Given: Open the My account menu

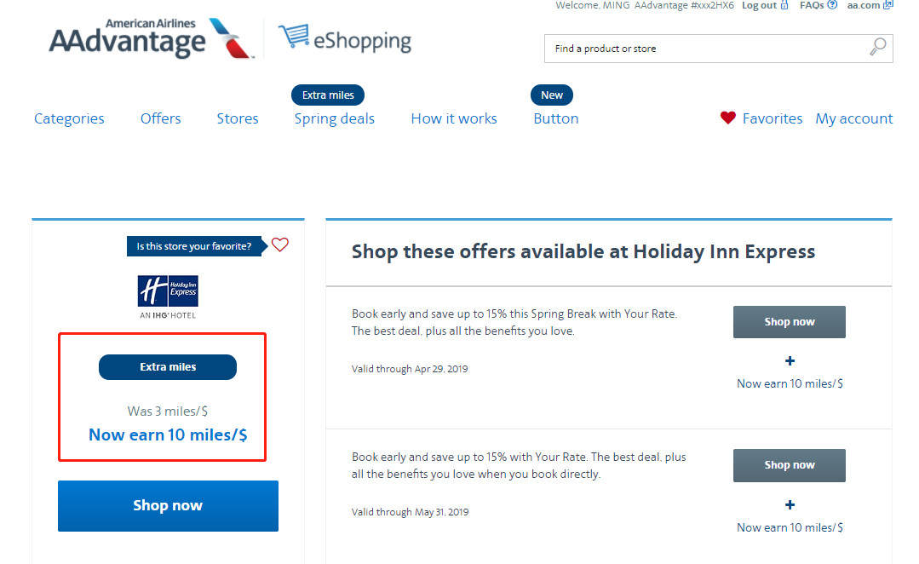Looking at the screenshot, I should coord(854,119).
